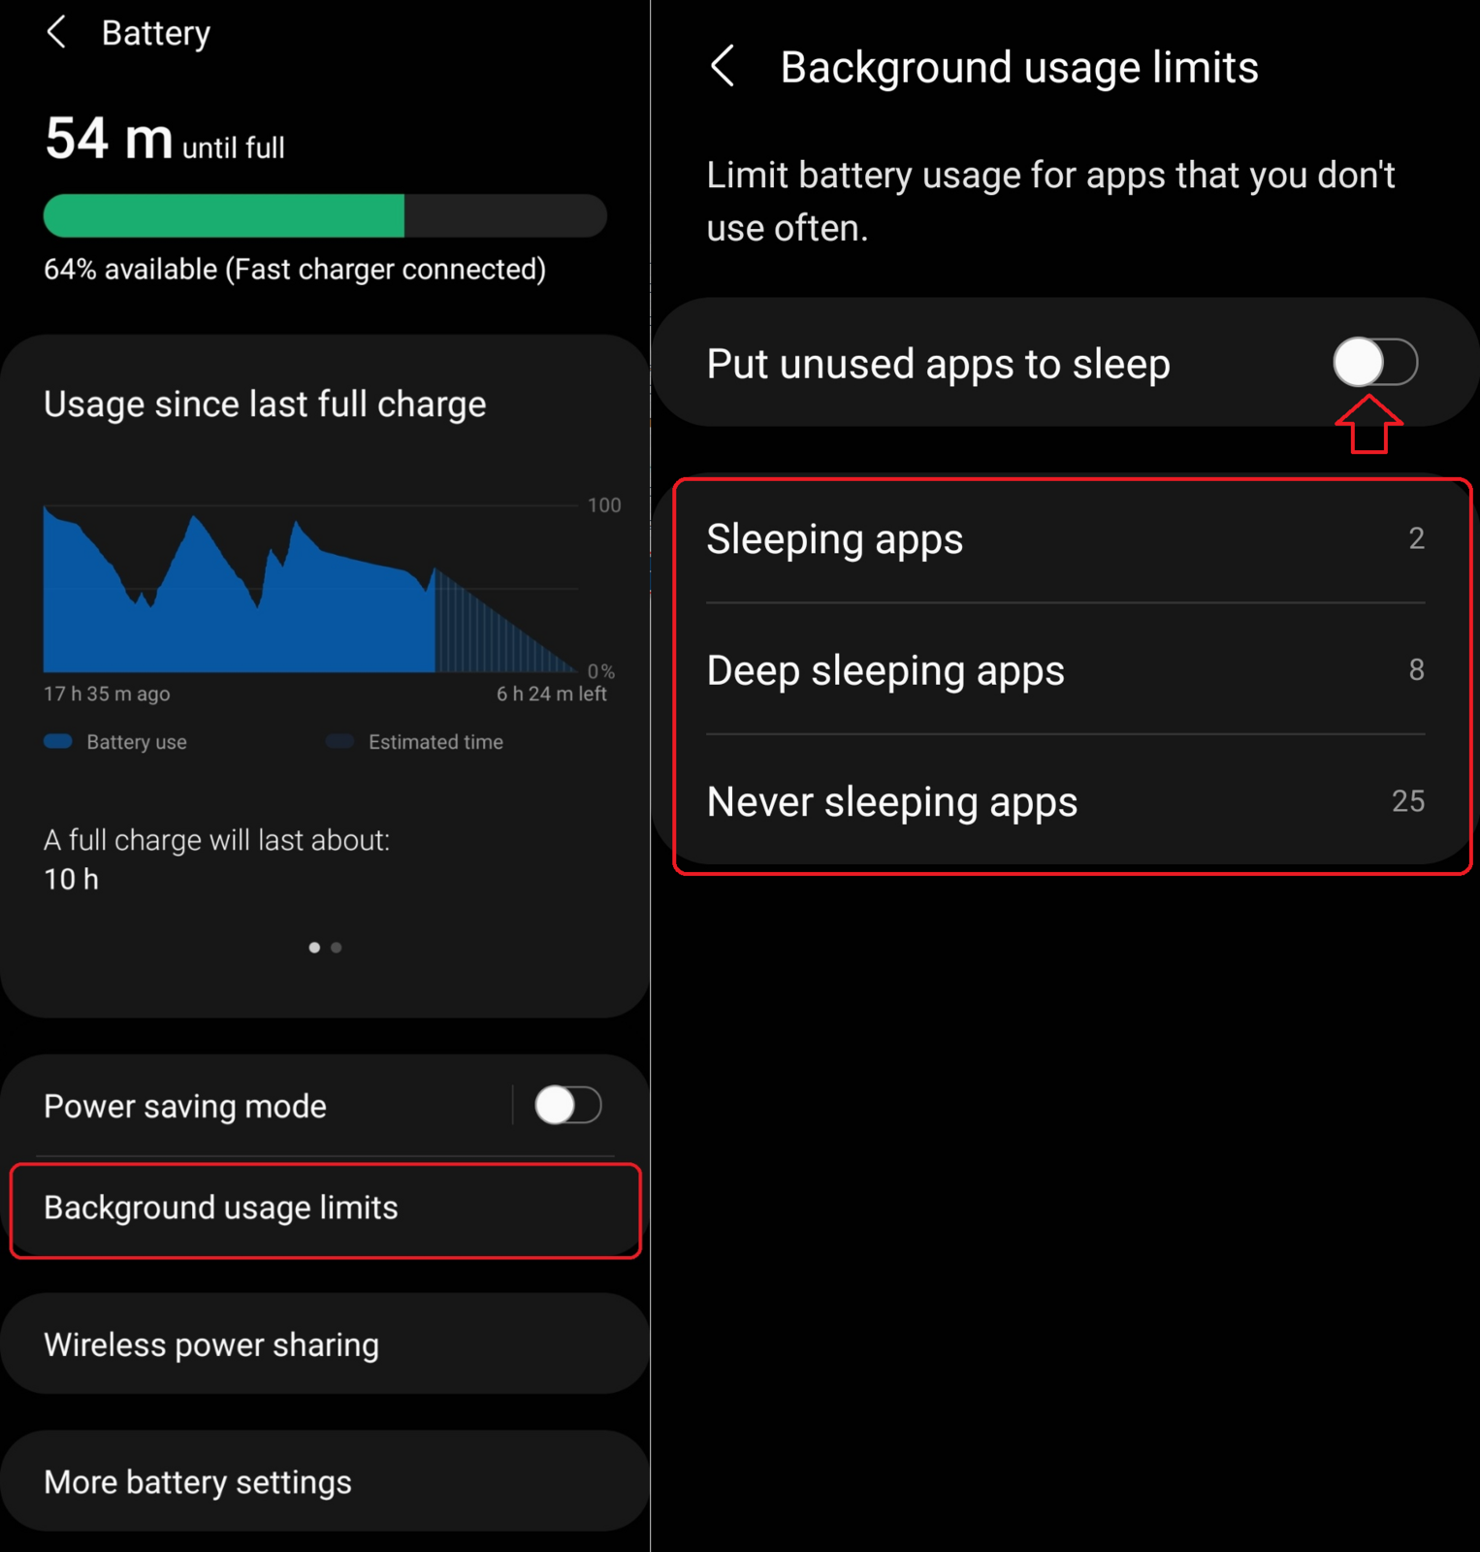1480x1552 pixels.
Task: Tap the Put unused apps to sleep label
Action: point(938,365)
